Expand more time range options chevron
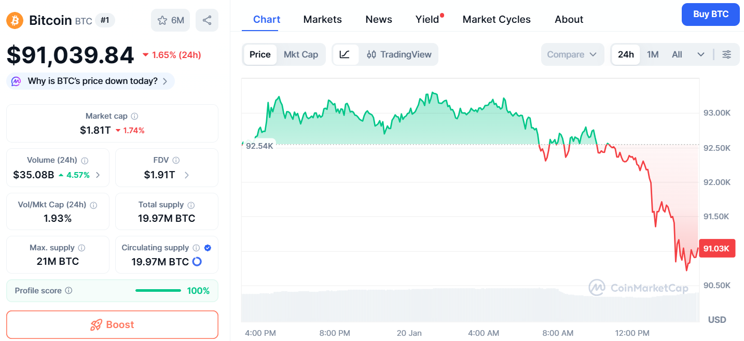Image resolution: width=744 pixels, height=341 pixels. point(701,54)
